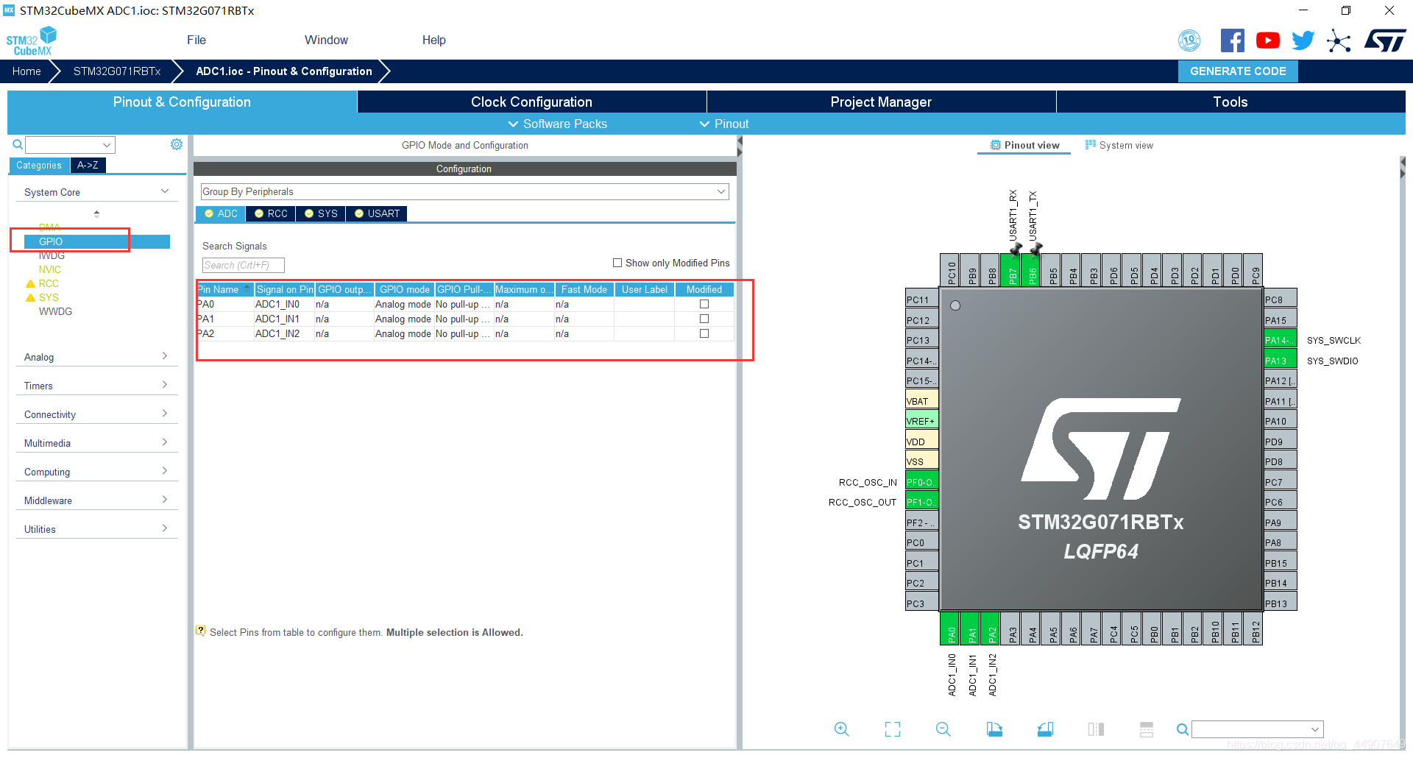
Task: Tick the Modified checkbox for PA2
Action: (x=704, y=333)
